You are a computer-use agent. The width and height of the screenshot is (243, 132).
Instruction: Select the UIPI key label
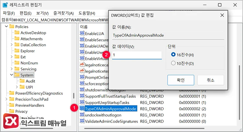click(29, 87)
